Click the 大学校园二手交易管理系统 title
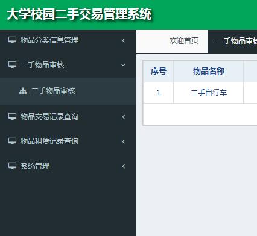 coord(79,14)
